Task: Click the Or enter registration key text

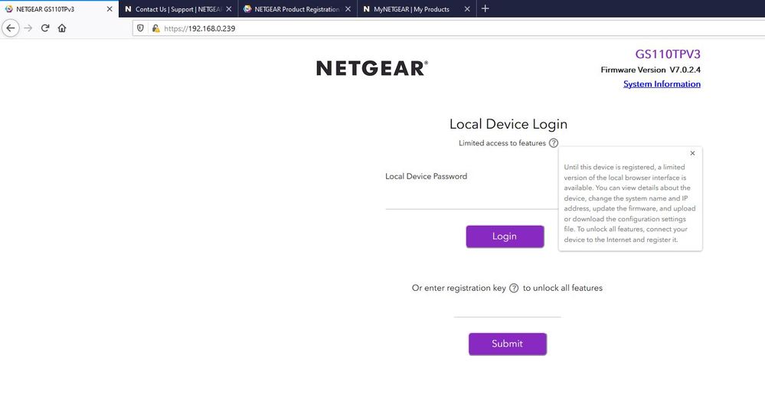Action: [459, 288]
